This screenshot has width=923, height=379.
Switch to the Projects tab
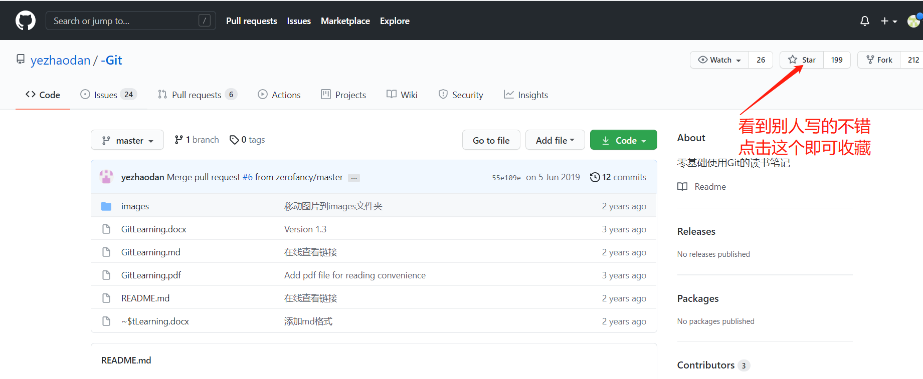click(x=343, y=95)
